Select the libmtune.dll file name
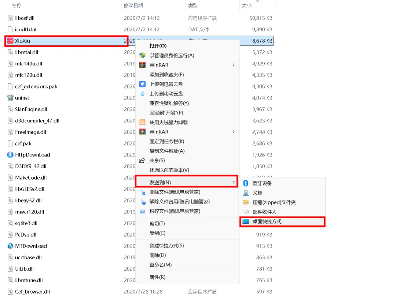This screenshot has height=299, width=396. click(29, 280)
